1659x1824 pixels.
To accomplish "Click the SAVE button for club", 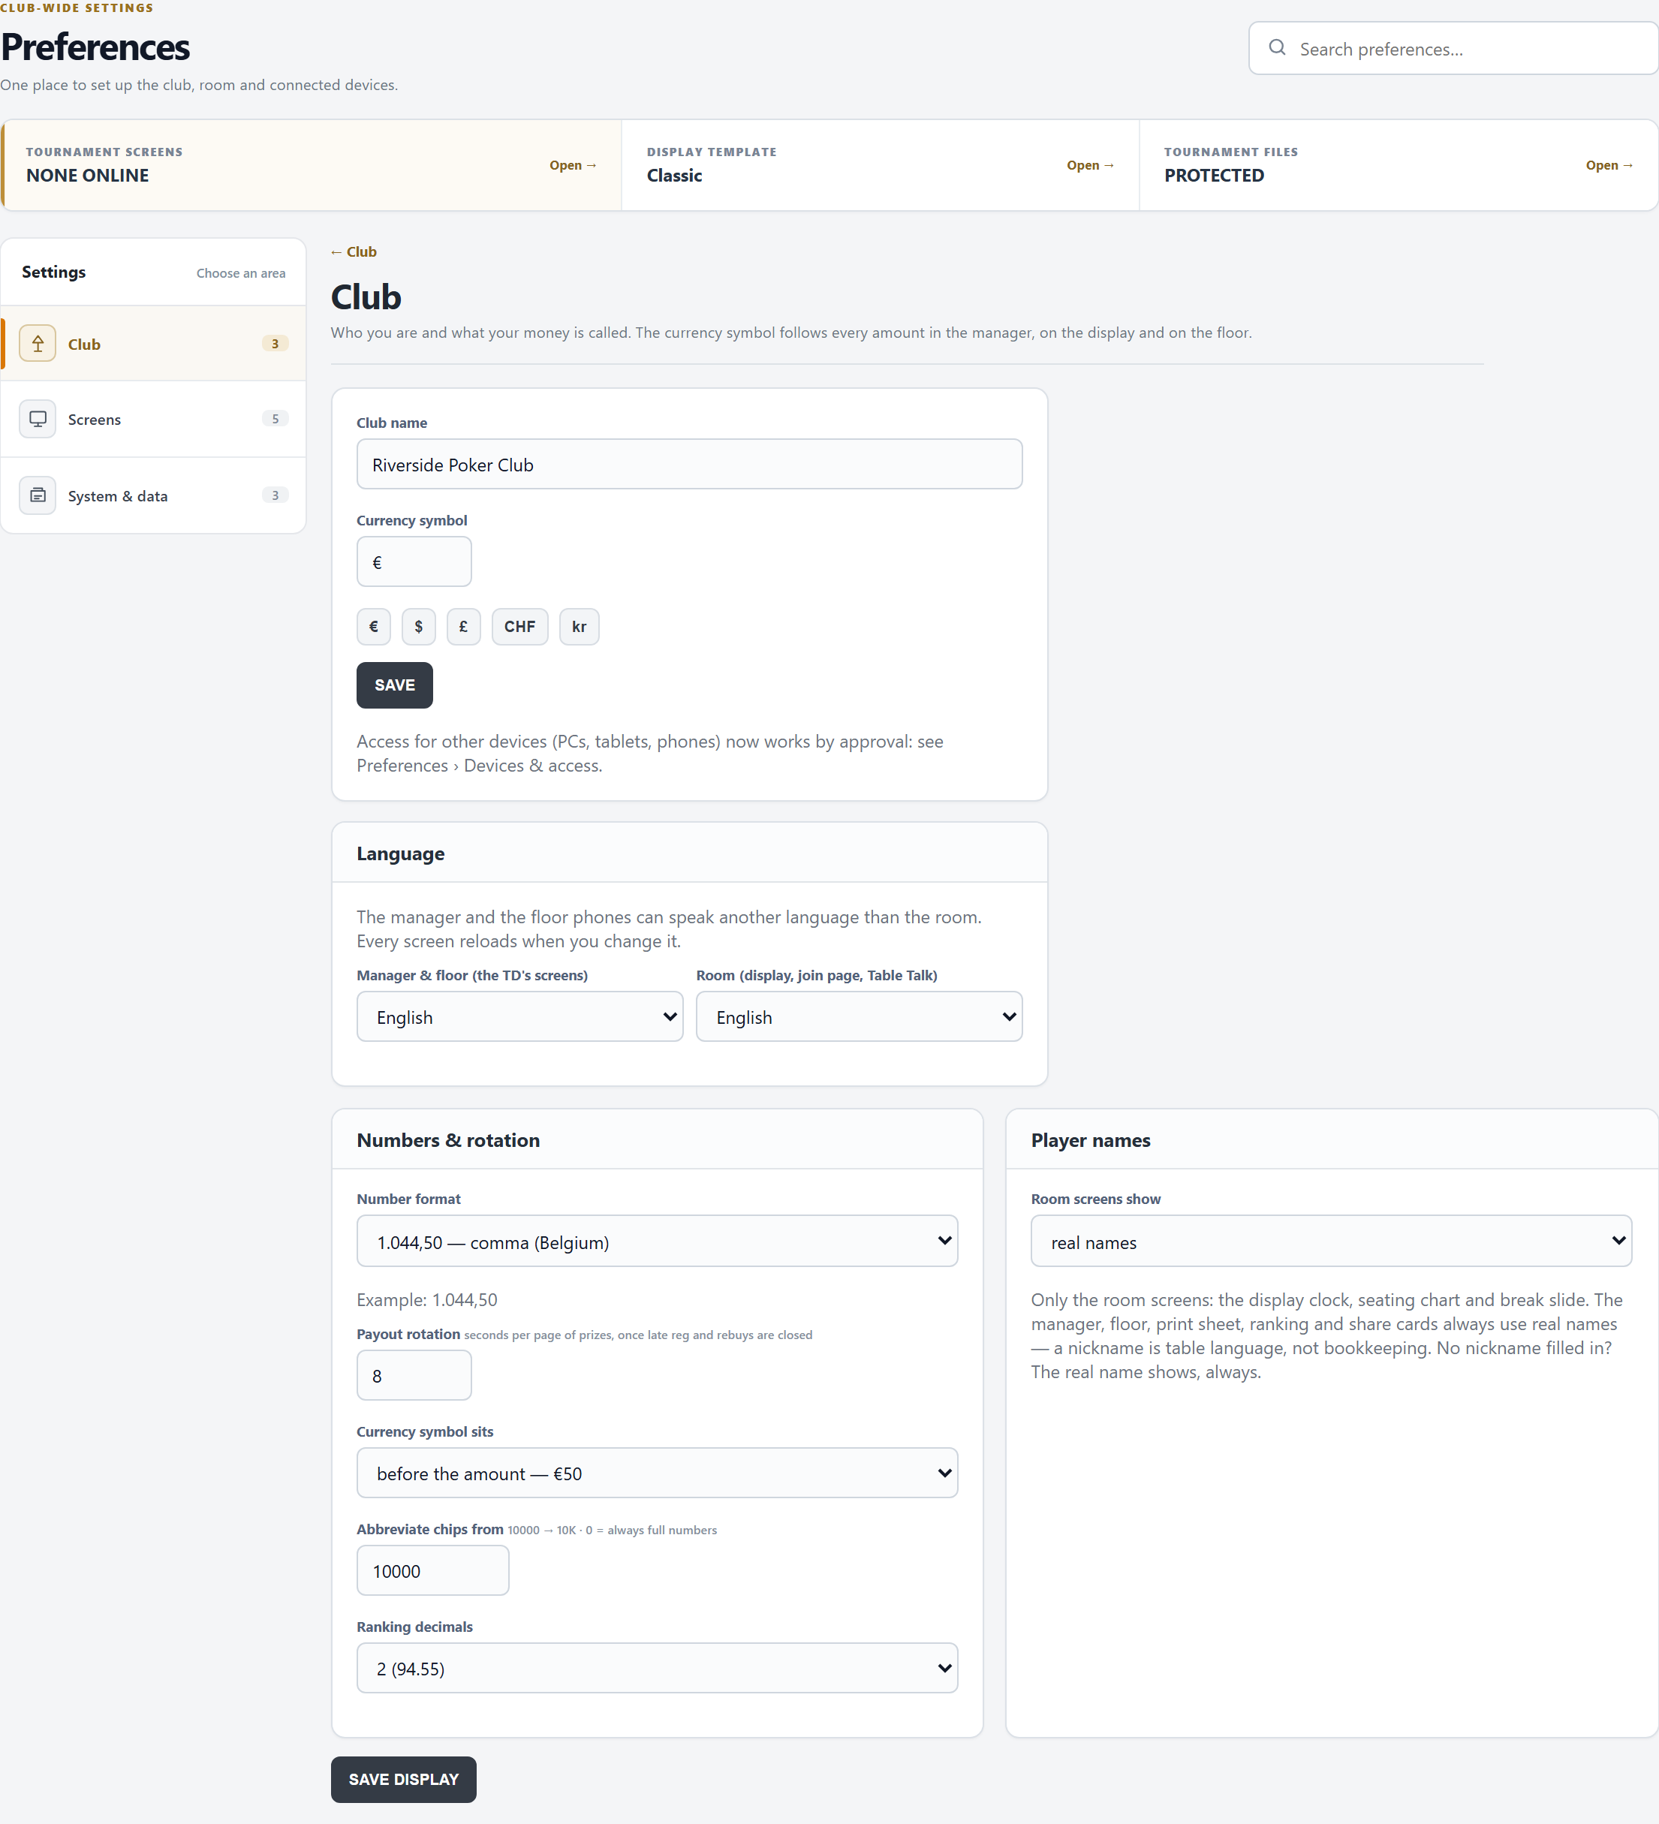I will pyautogui.click(x=395, y=685).
